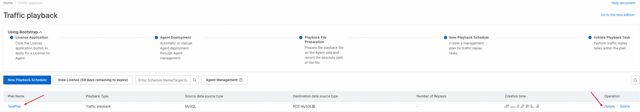Click the Traffic playback breadcrumb

tap(30, 3)
